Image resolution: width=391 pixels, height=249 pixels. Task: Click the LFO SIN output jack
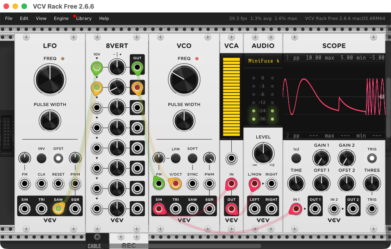pos(25,209)
